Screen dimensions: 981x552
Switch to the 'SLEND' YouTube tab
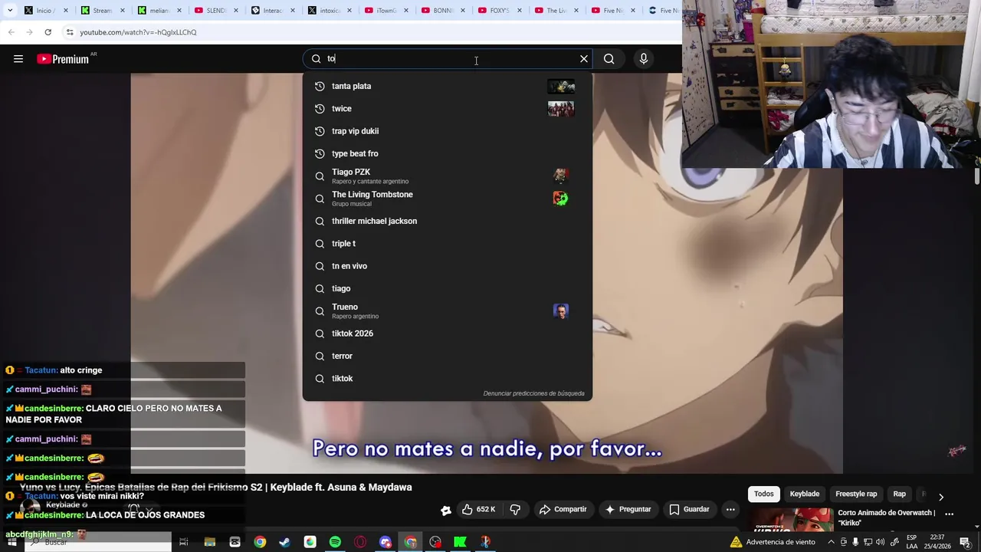(x=216, y=11)
